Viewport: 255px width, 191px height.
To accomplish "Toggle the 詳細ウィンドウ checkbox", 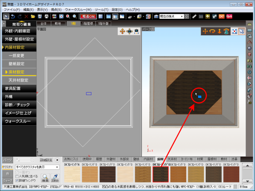I will (17, 180).
